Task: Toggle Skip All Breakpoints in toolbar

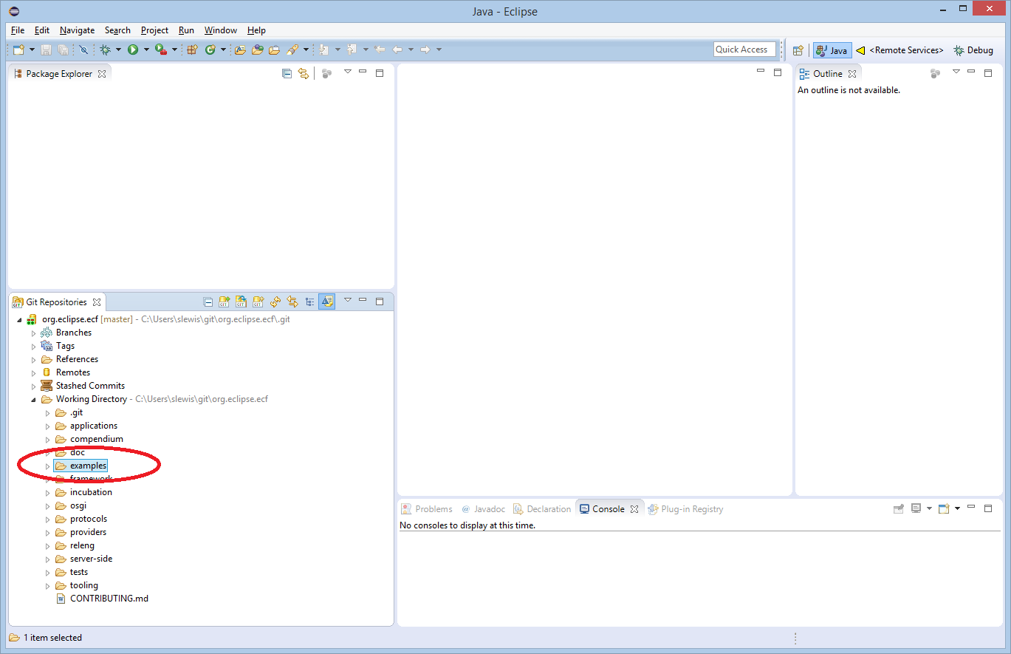Action: point(83,50)
